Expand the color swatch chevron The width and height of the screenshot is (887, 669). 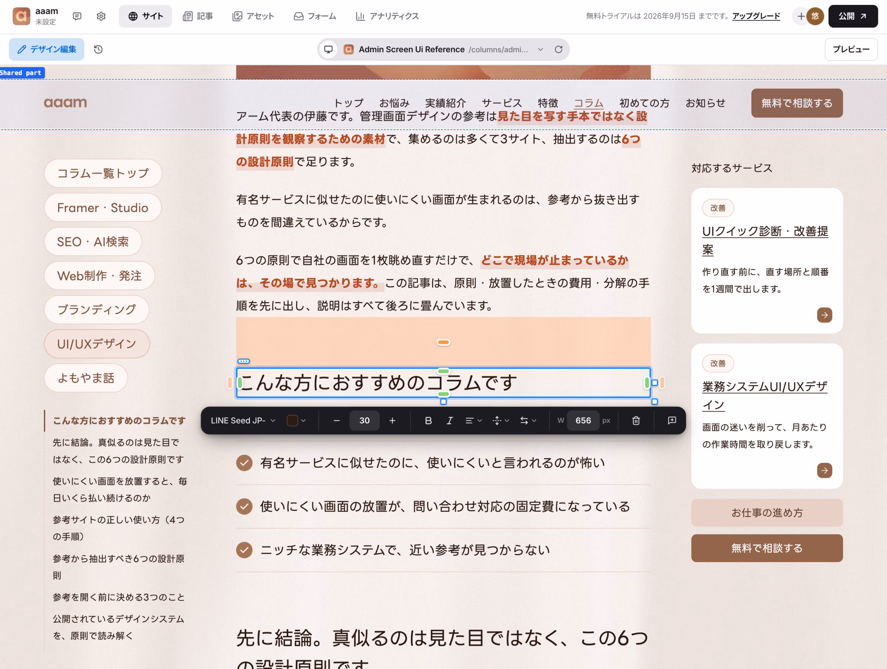303,421
